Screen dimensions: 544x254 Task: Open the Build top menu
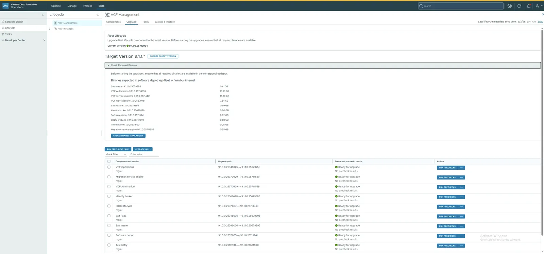[101, 6]
